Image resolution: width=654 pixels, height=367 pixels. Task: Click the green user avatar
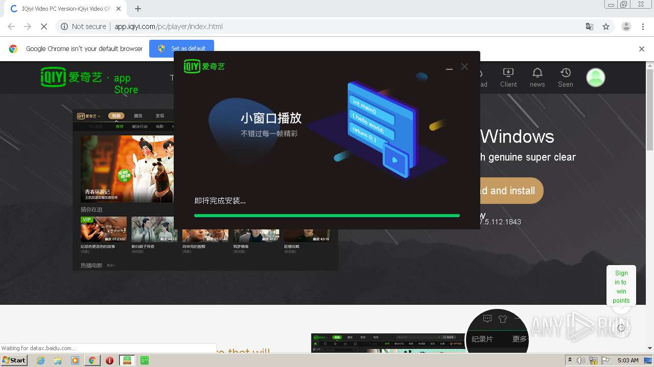(595, 77)
